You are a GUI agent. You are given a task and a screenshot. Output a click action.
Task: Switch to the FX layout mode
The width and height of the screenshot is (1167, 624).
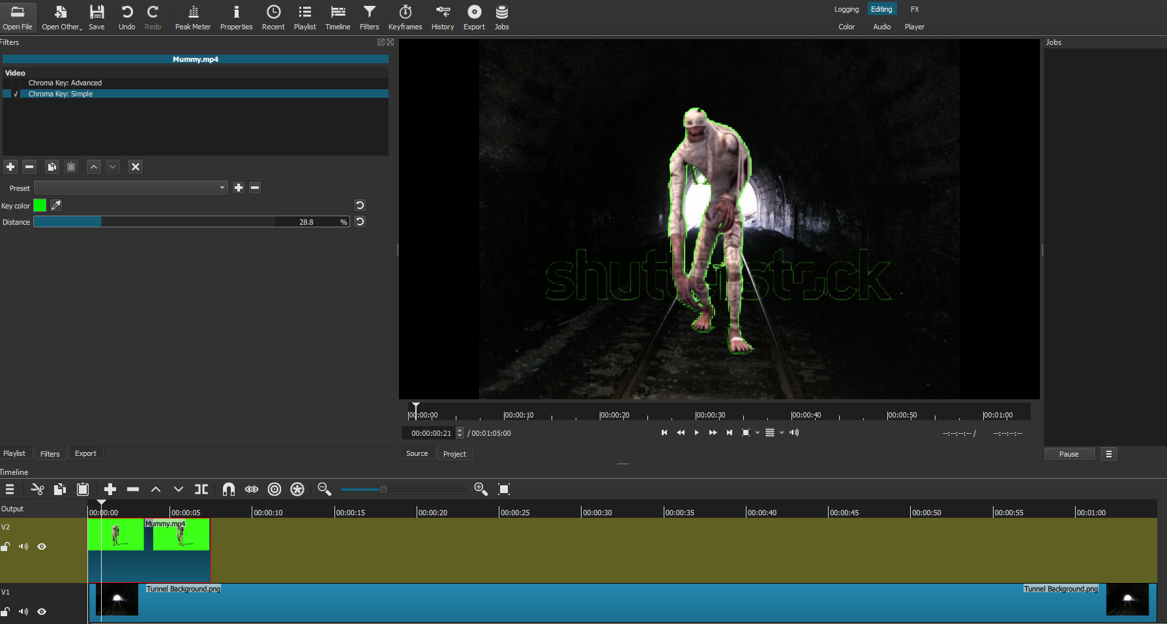click(915, 8)
